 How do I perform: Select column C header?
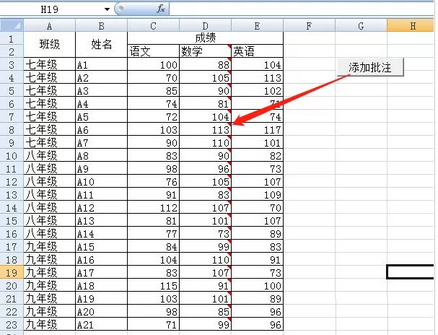tap(153, 26)
